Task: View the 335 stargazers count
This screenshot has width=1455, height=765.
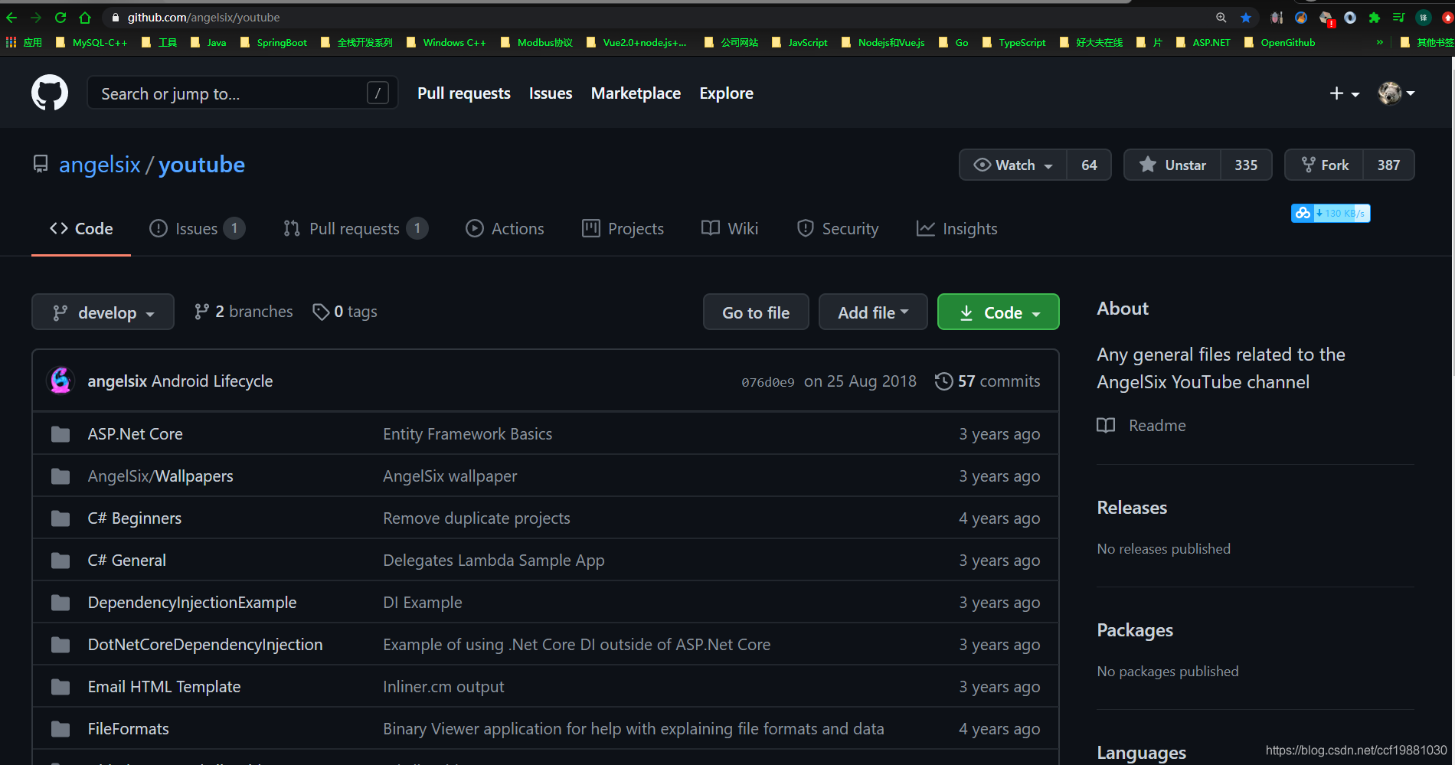Action: (1246, 165)
